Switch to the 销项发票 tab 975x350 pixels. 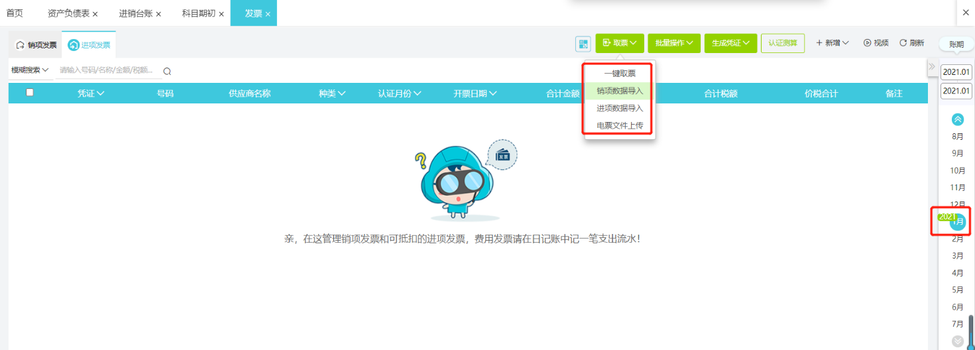[35, 45]
